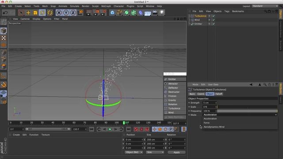Click the Spline pen toolbar icon
This screenshot has height=159, width=283.
coord(119,13)
